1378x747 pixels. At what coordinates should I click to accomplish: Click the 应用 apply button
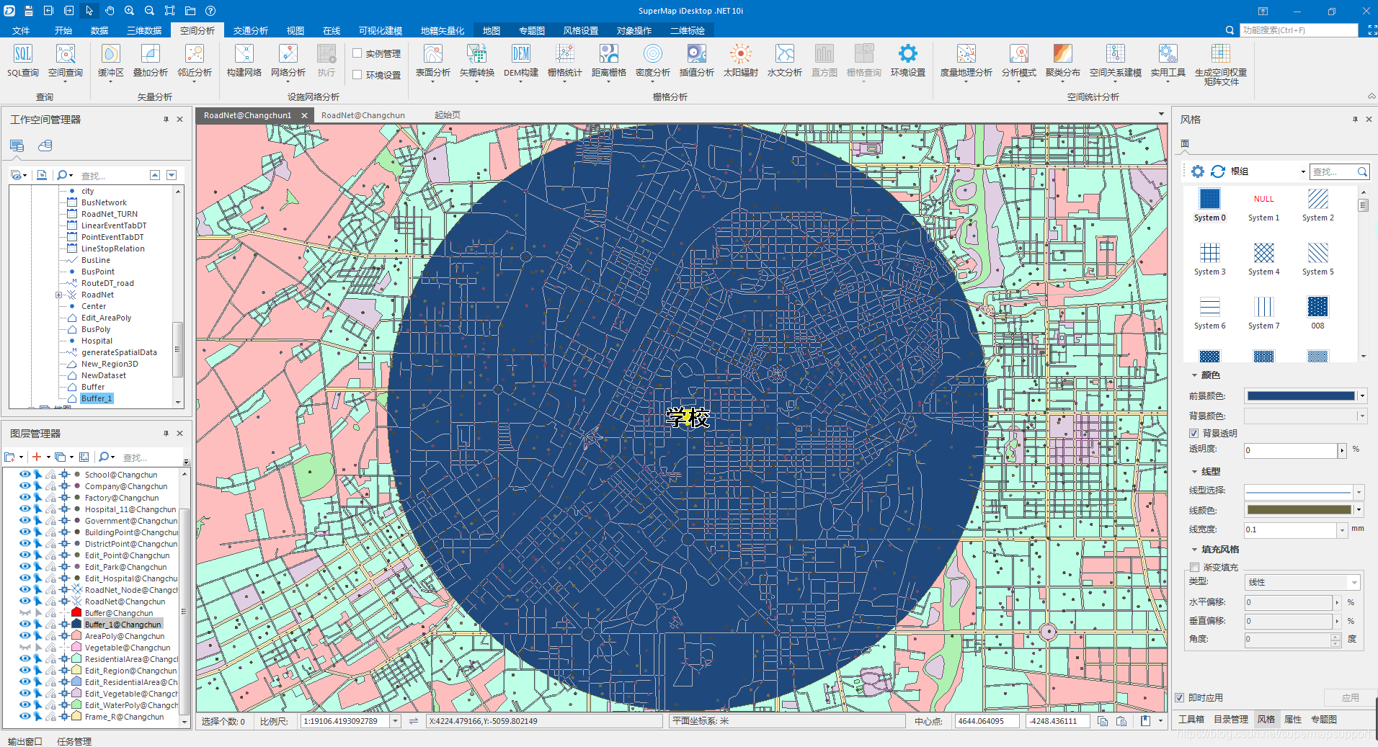pyautogui.click(x=1350, y=697)
